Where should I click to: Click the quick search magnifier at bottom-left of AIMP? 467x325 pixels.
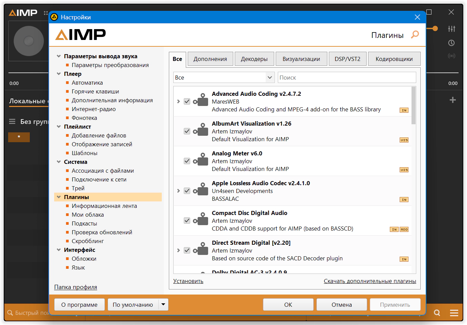(10, 313)
